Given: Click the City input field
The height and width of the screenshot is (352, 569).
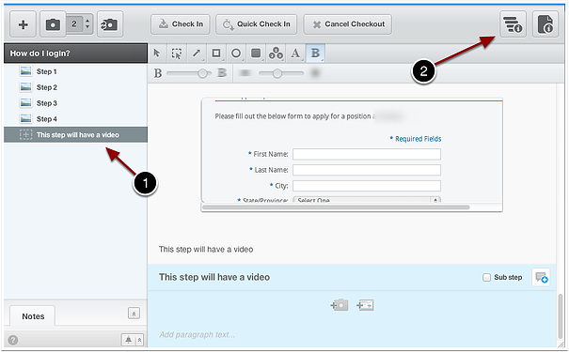Looking at the screenshot, I should 367,186.
